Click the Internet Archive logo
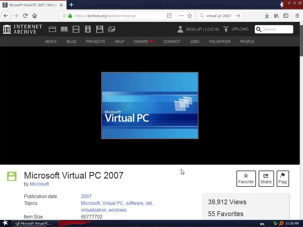Viewport: 303px width, 227px height. pyautogui.click(x=22, y=29)
